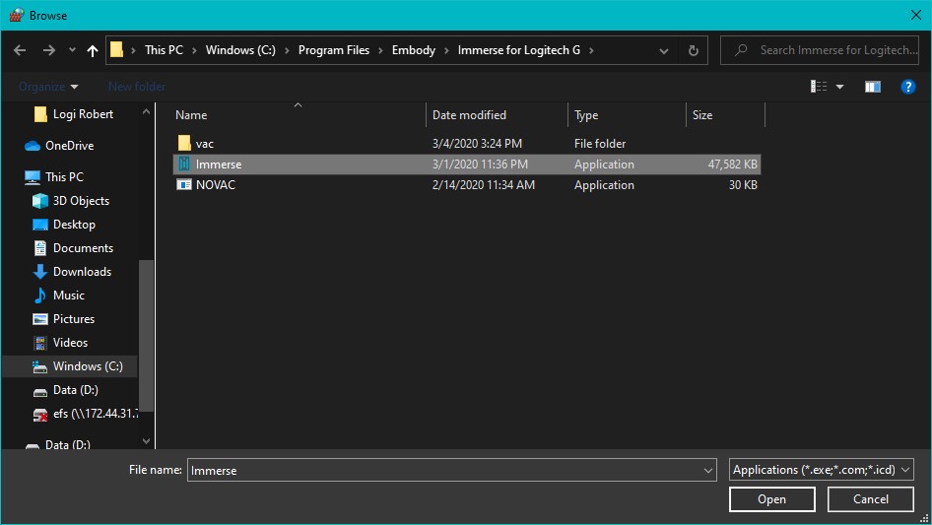Close the Browse dialog
This screenshot has height=525, width=932.
916,15
